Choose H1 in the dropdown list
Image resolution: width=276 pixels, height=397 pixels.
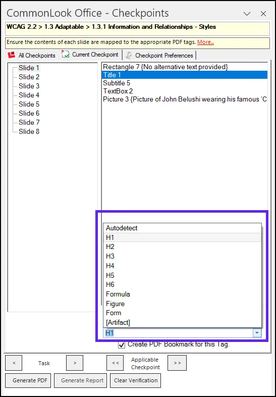click(x=182, y=237)
